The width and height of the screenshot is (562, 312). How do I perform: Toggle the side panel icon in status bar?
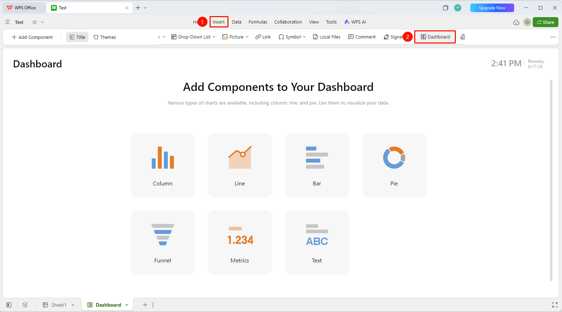9,305
